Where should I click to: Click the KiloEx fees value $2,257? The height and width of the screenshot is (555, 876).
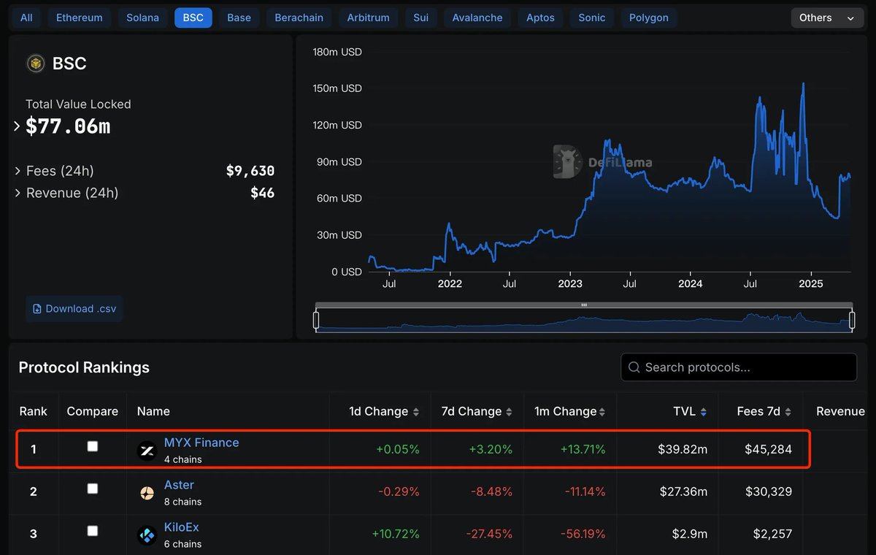coord(772,534)
